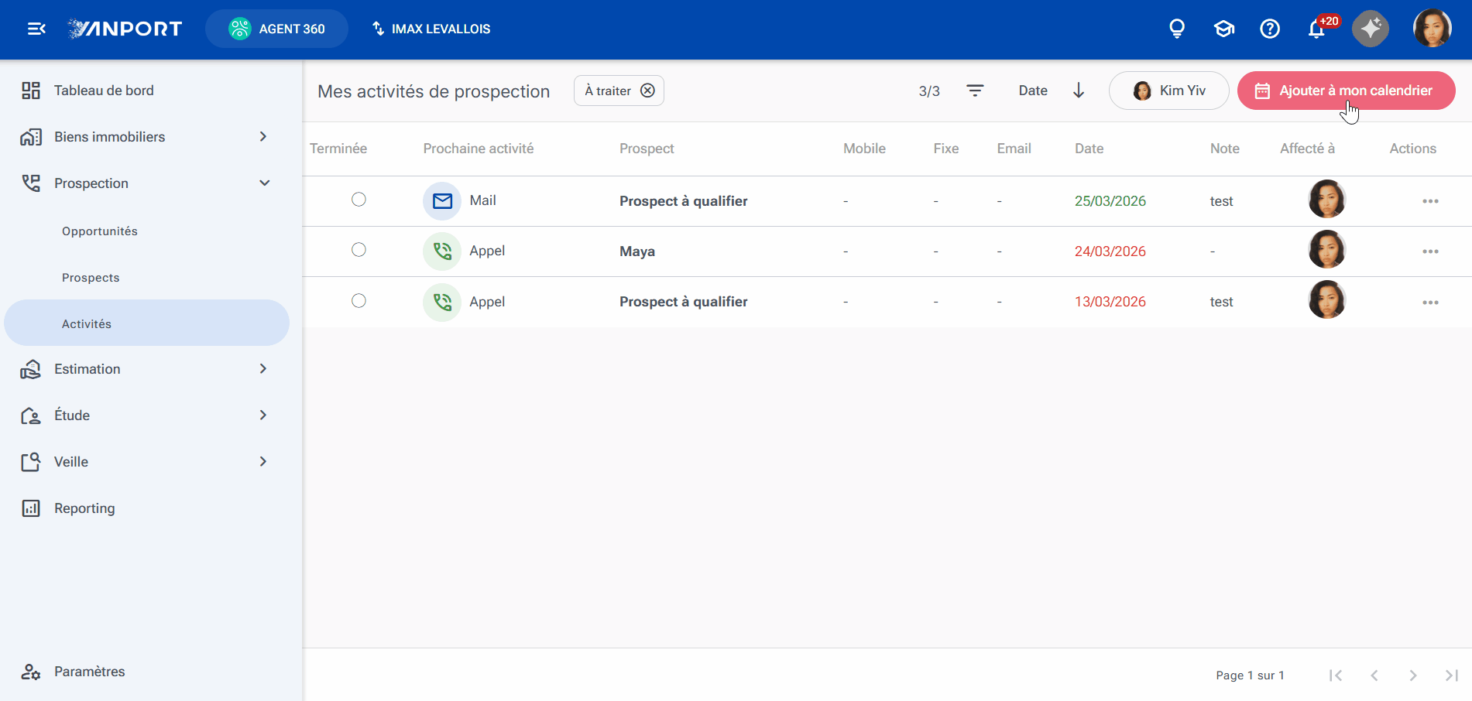The width and height of the screenshot is (1472, 701).
Task: Open Prospect à qualifier in the Mail row
Action: tap(684, 201)
